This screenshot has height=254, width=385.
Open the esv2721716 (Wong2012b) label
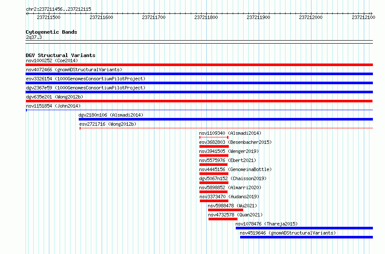pos(108,124)
